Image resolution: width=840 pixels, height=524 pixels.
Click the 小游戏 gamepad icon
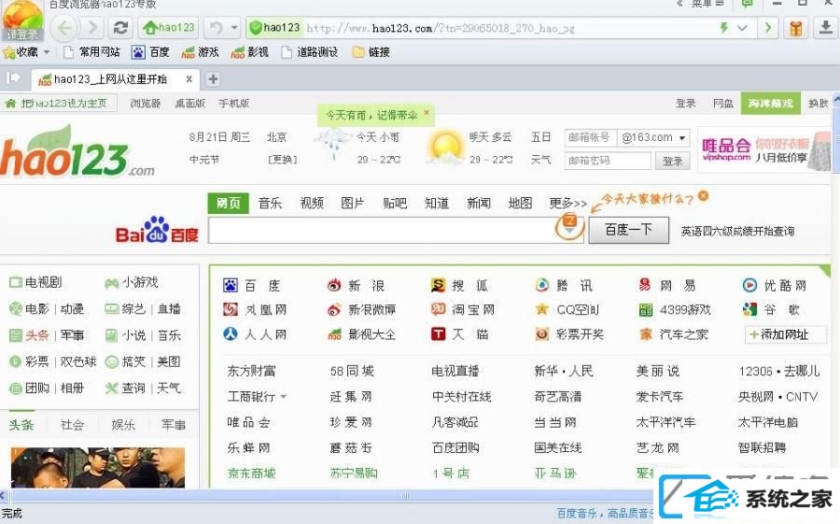tap(111, 283)
